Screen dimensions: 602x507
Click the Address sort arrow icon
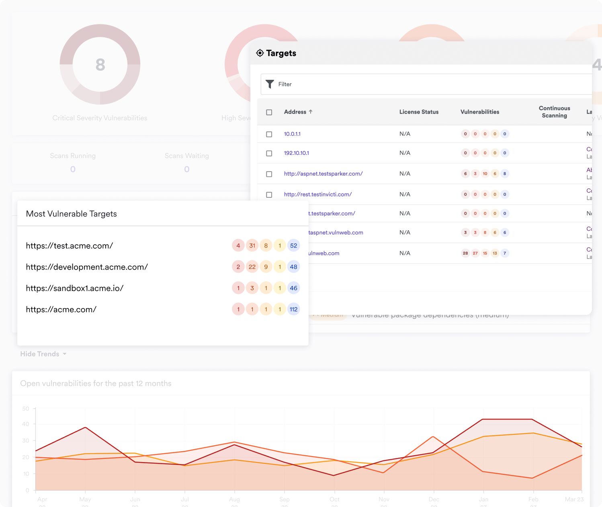click(x=311, y=112)
